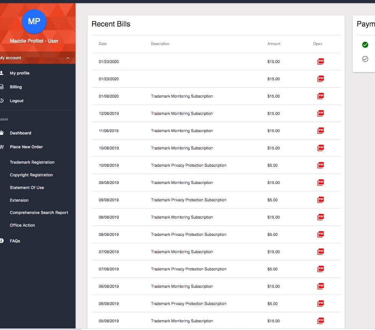Open the Trademark Registration page
The width and height of the screenshot is (375, 330).
32,162
